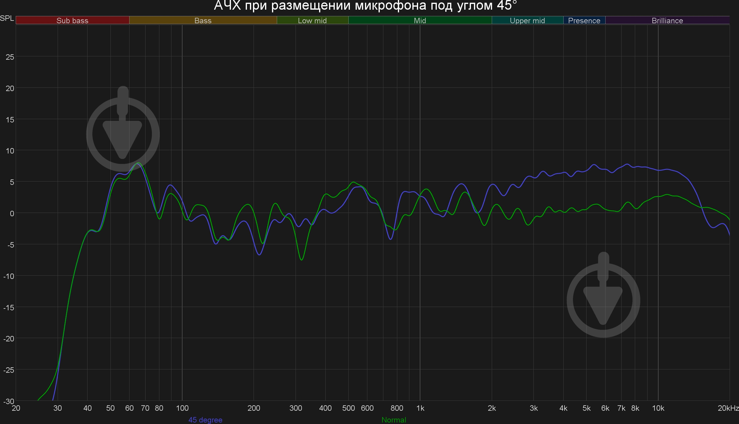Click the 25 dB level label

coord(10,57)
